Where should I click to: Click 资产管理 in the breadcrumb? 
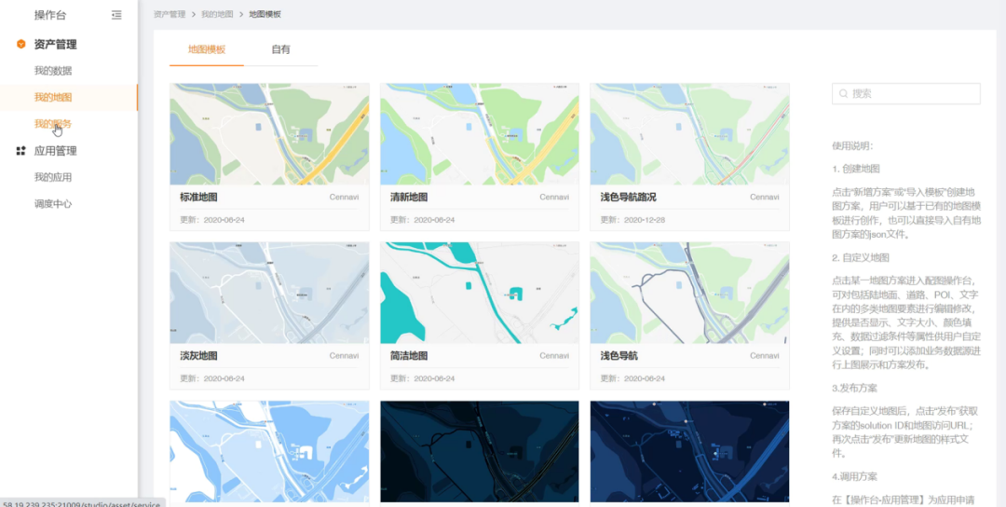point(169,15)
